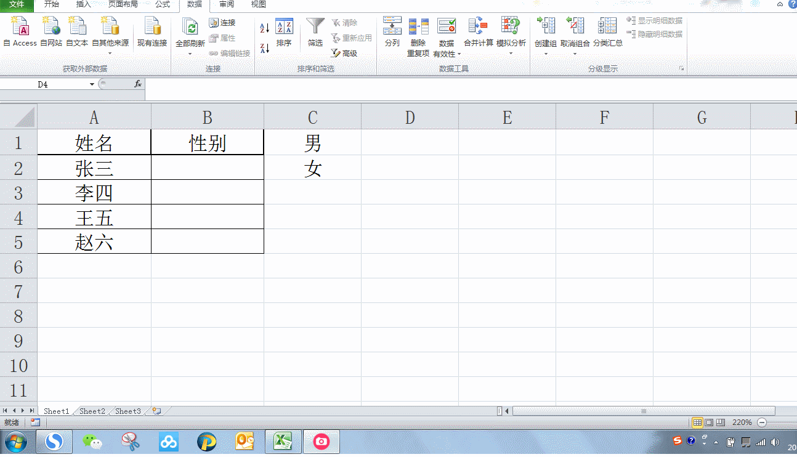Screen dimensions: 797x457
Task: Switch to Sheet2
Action: click(x=92, y=411)
